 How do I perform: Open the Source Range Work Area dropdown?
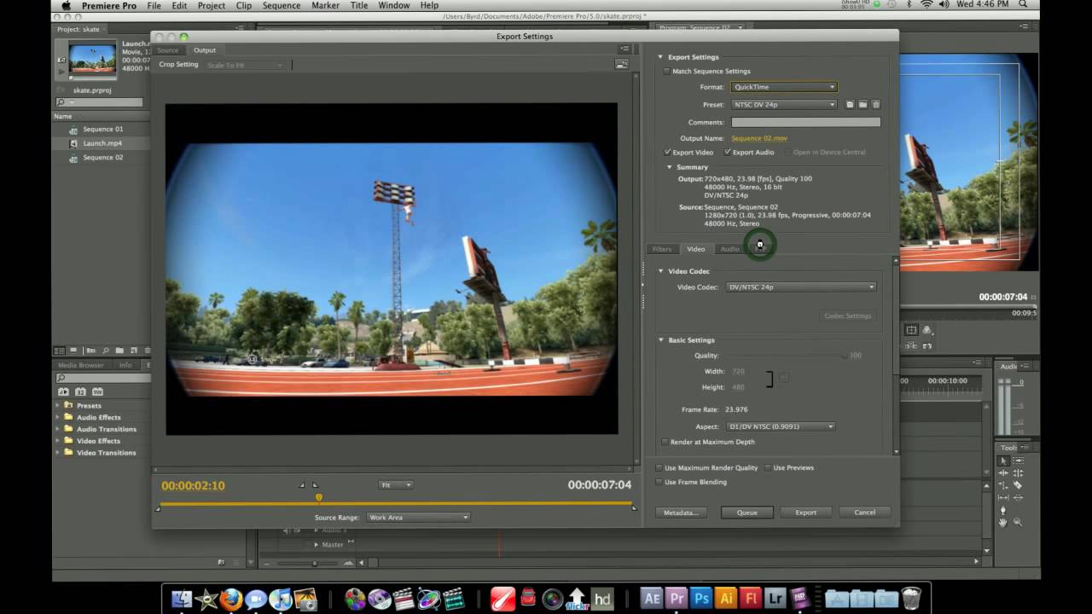coord(418,518)
